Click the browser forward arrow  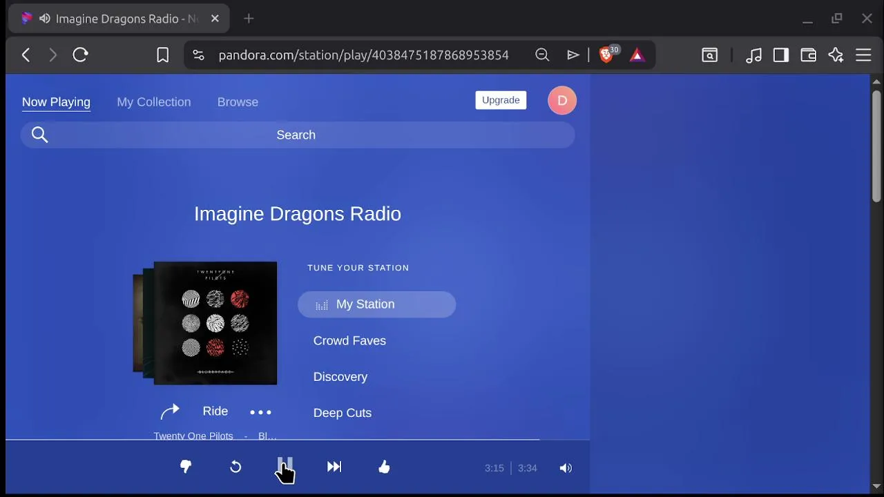pyautogui.click(x=53, y=55)
